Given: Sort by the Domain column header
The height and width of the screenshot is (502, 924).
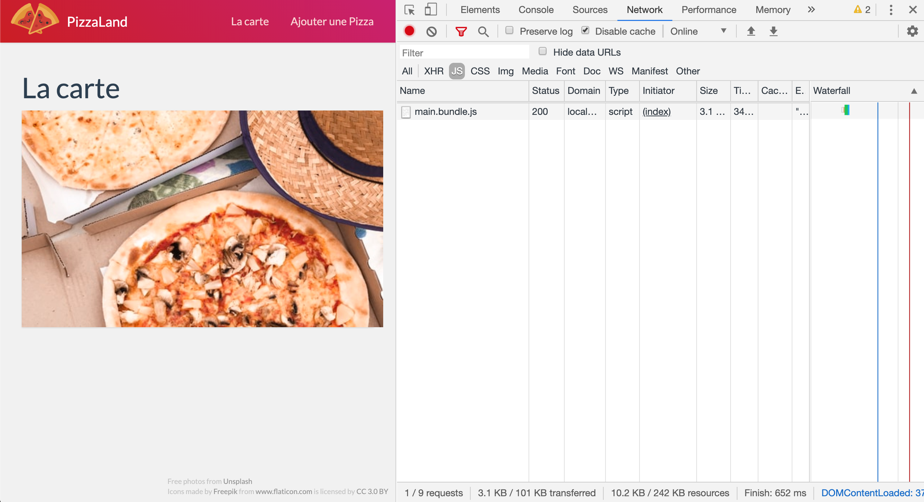Looking at the screenshot, I should (584, 91).
